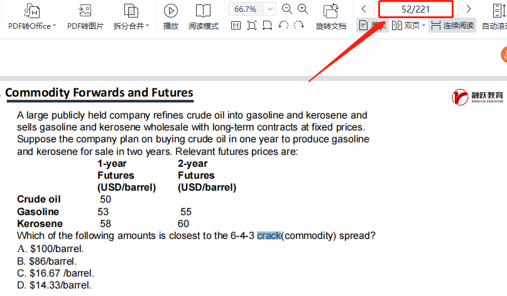Enter 阅读模式 reading mode
Image resolution: width=507 pixels, height=296 pixels.
click(203, 17)
